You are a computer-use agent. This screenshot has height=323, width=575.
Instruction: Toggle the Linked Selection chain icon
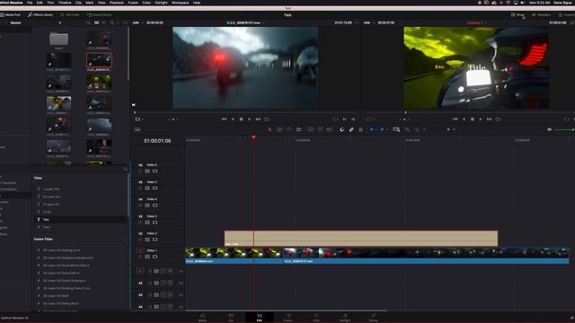[x=351, y=129]
